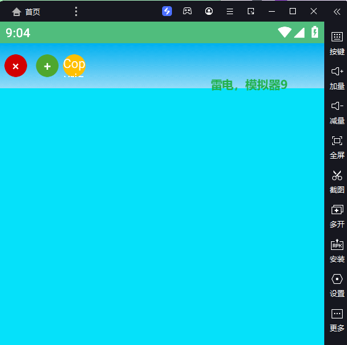Install an APK (安装)
This screenshot has height=345, width=347.
point(337,251)
